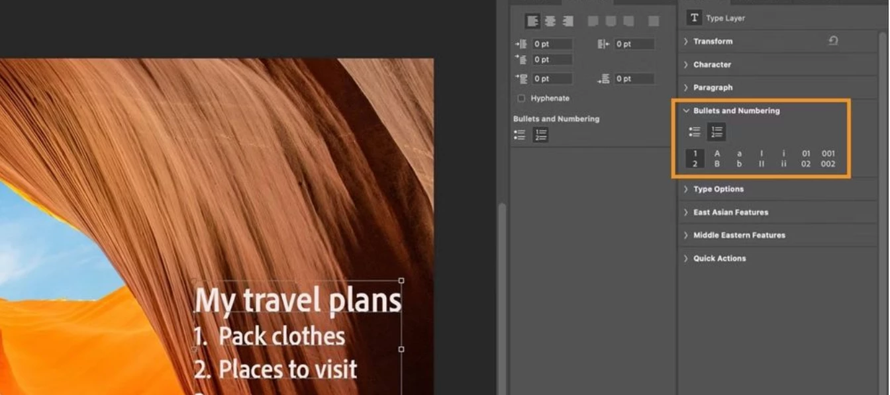Choose the I II uppercase Roman numbering style
This screenshot has height=395, width=890.
[x=762, y=159]
